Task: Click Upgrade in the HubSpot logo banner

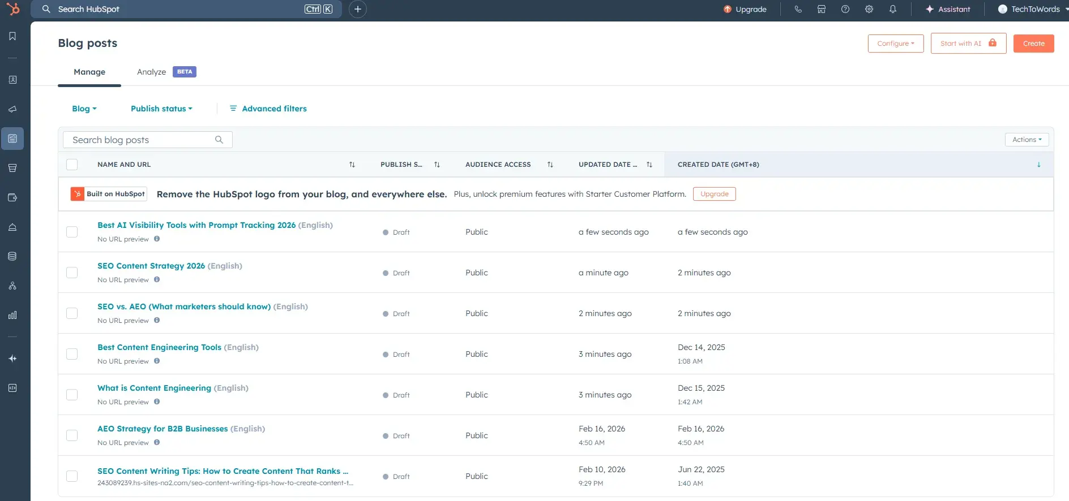Action: [714, 194]
